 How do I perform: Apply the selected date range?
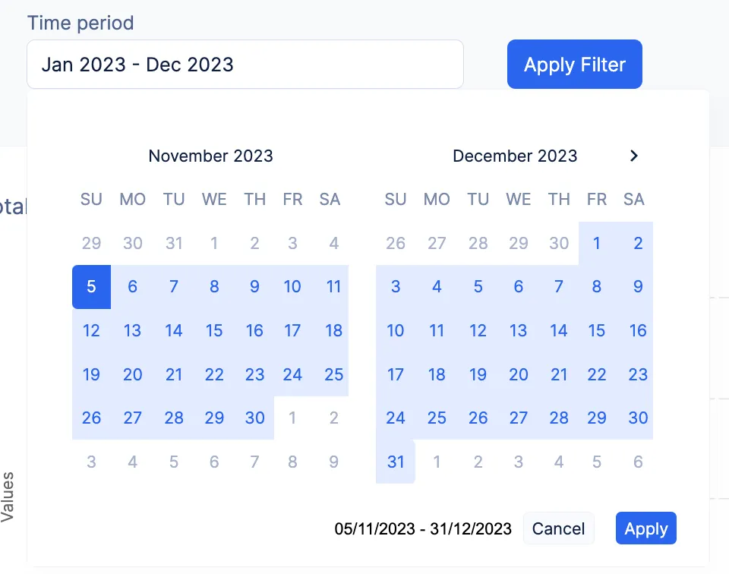coord(645,528)
